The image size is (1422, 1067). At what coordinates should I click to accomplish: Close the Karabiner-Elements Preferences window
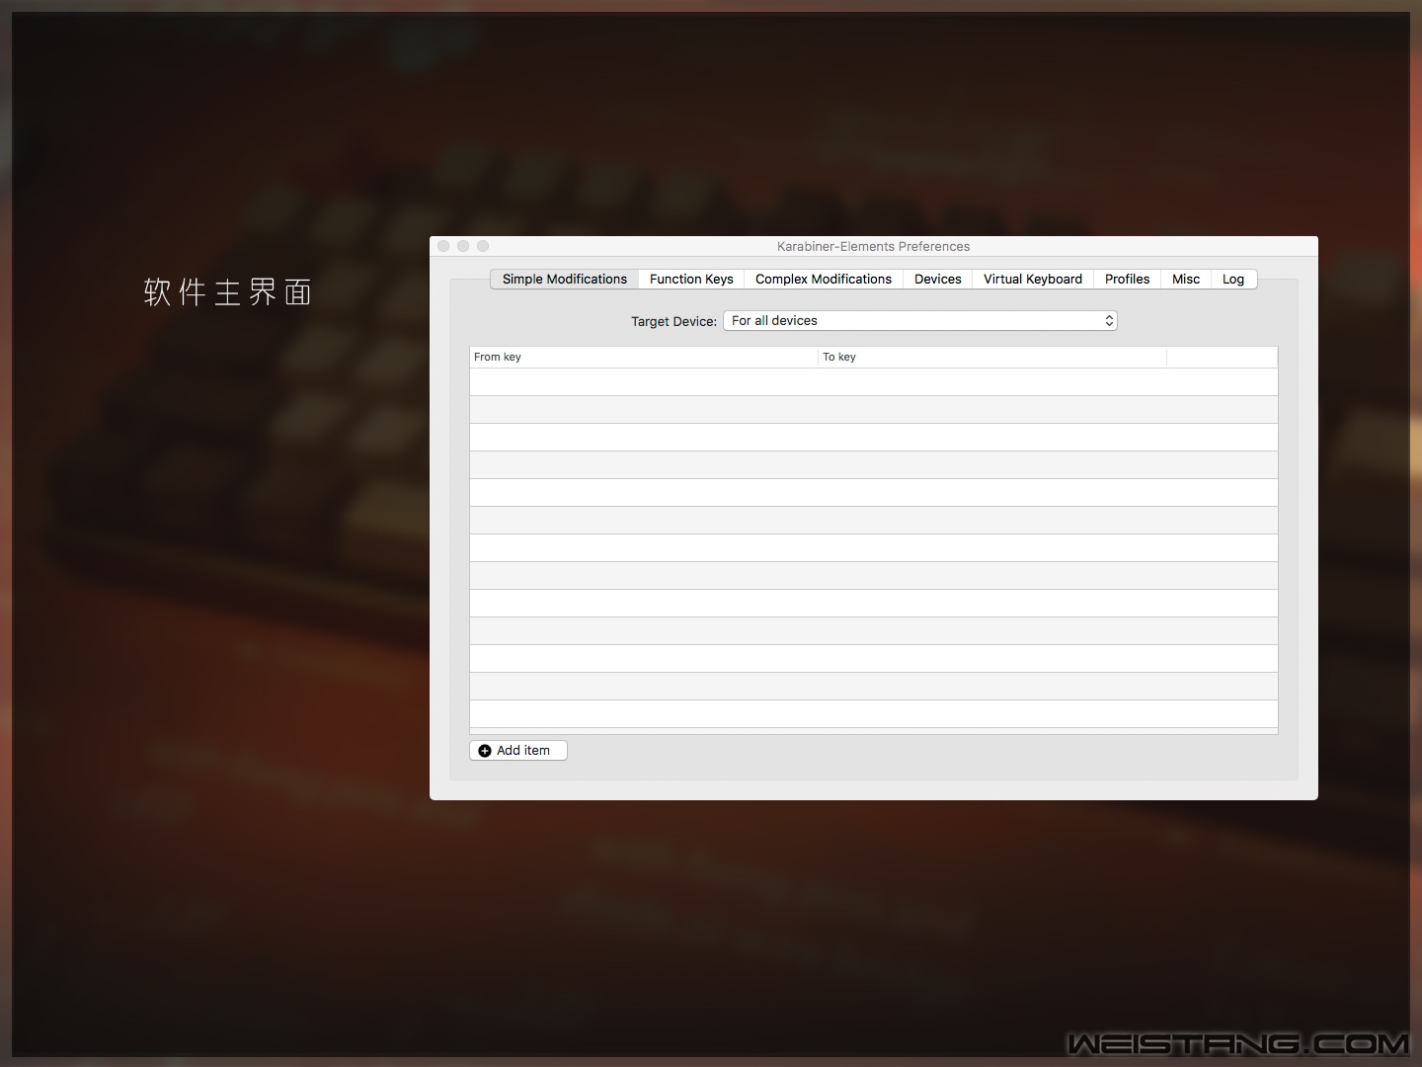pyautogui.click(x=443, y=246)
